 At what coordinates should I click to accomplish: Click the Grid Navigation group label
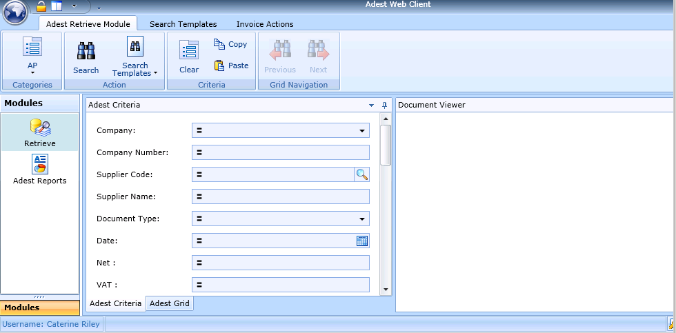[x=299, y=85]
